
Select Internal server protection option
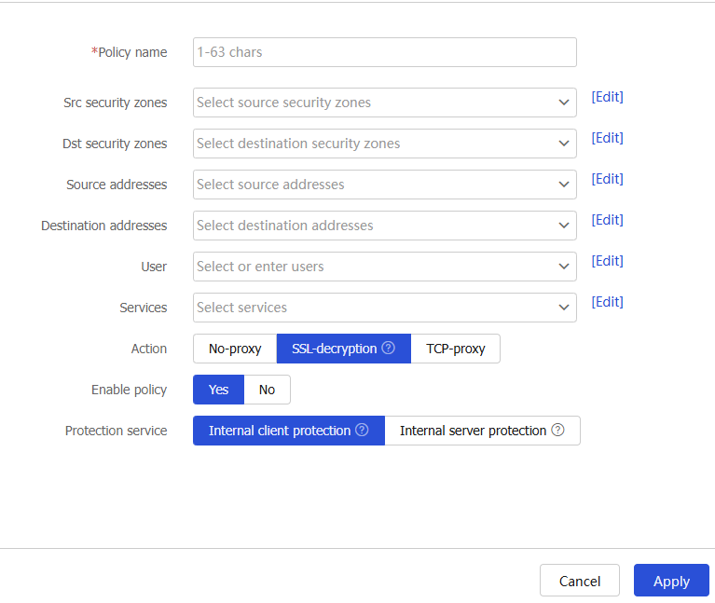473,431
